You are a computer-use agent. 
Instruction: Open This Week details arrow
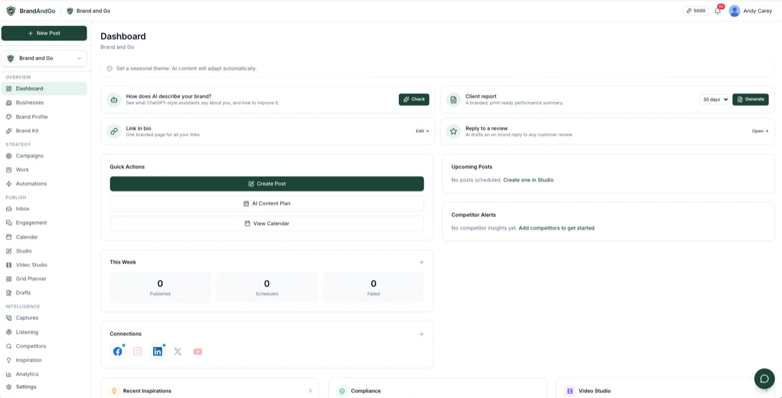pos(421,262)
